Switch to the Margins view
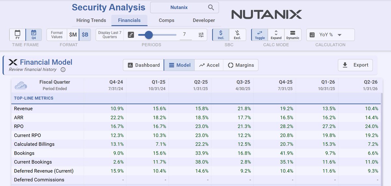 point(241,65)
